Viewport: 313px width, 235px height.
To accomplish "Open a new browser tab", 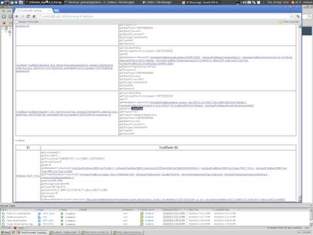I will [x=56, y=10].
